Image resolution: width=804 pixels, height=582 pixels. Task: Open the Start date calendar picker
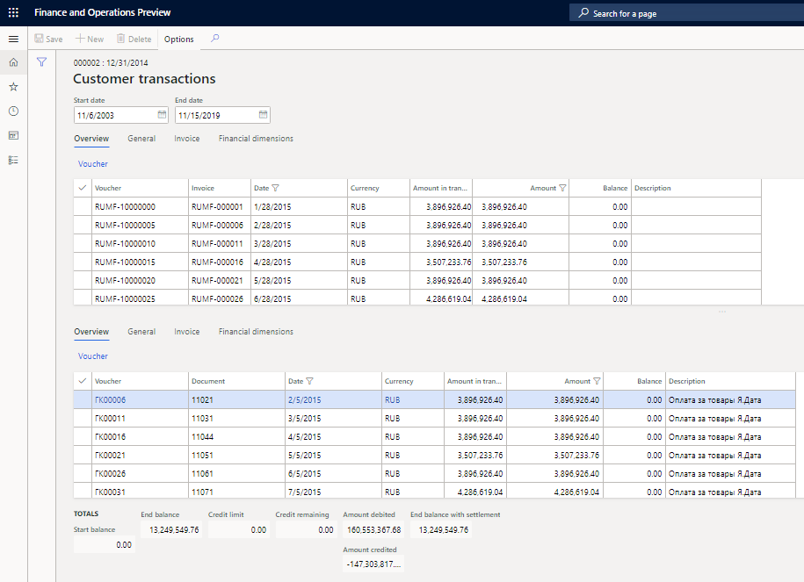pyautogui.click(x=161, y=115)
